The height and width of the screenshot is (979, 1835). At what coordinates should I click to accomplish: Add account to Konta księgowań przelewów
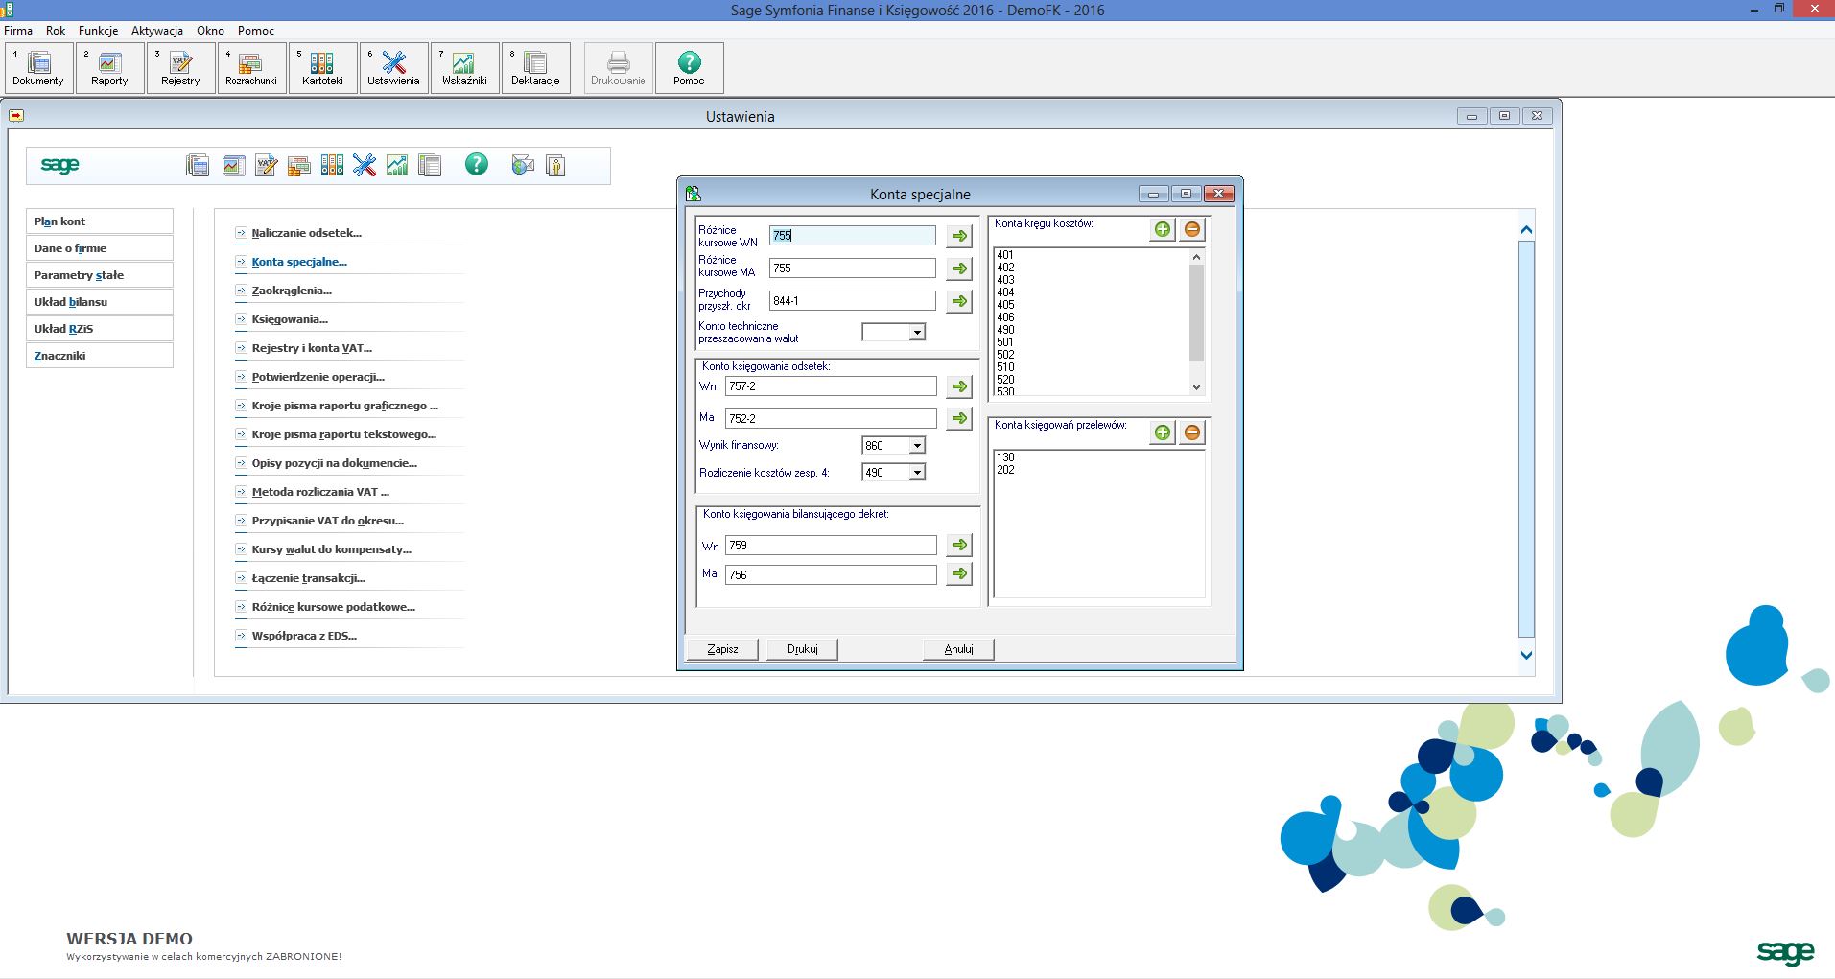click(1163, 432)
